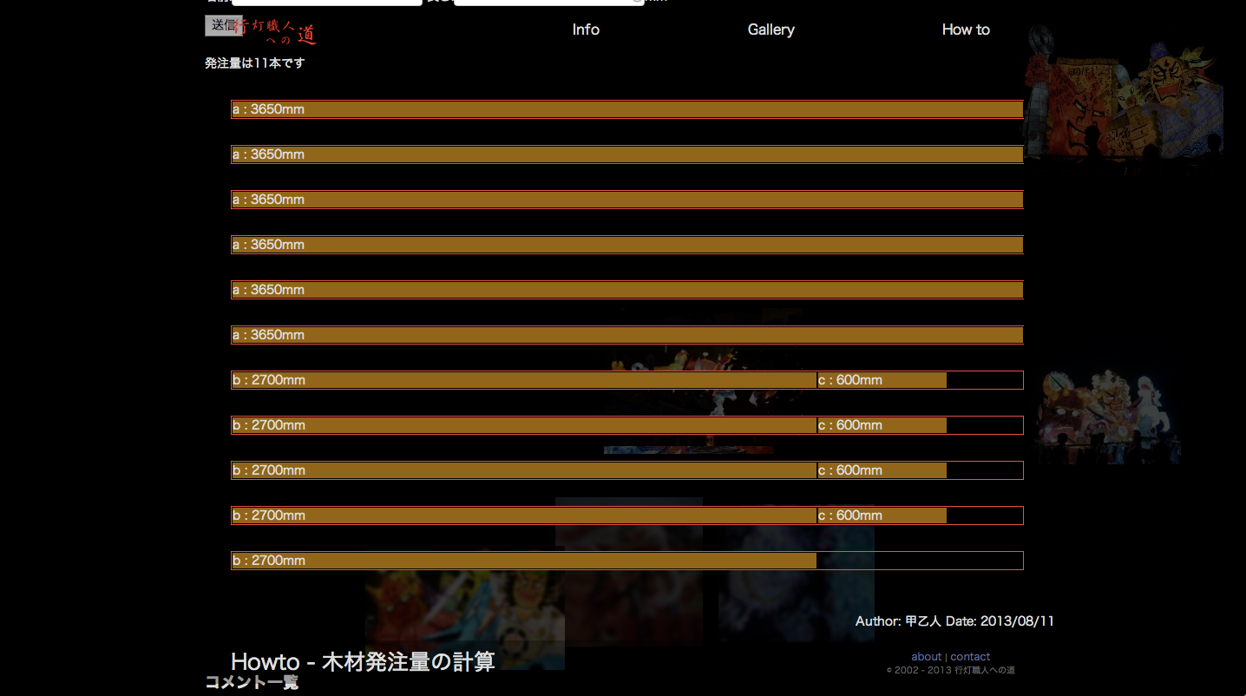Screen dimensions: 1246x696
Task: Click the bottom b : 2700mm bar without c
Action: (523, 561)
